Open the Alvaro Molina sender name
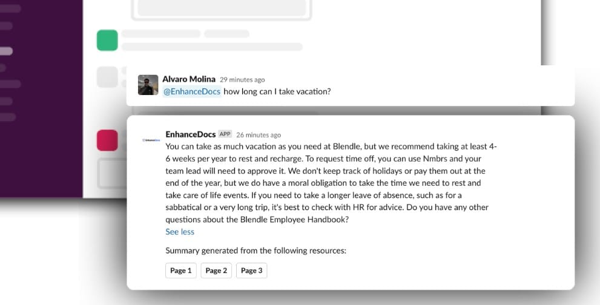The width and height of the screenshot is (600, 305). point(189,79)
